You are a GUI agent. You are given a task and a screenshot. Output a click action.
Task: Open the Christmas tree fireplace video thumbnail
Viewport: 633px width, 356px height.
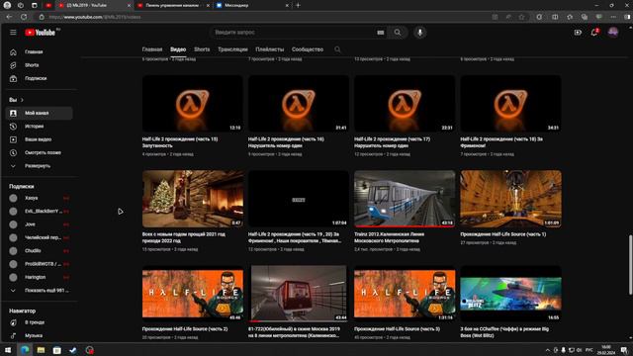[193, 199]
